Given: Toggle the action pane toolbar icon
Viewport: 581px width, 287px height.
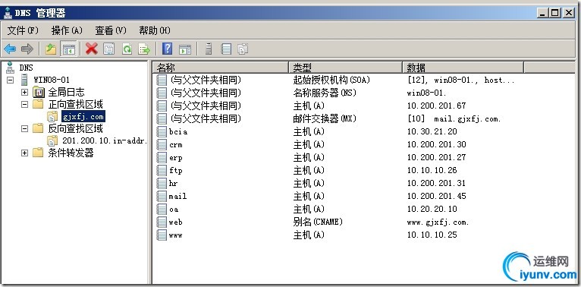Looking at the screenshot, I should pyautogui.click(x=185, y=49).
